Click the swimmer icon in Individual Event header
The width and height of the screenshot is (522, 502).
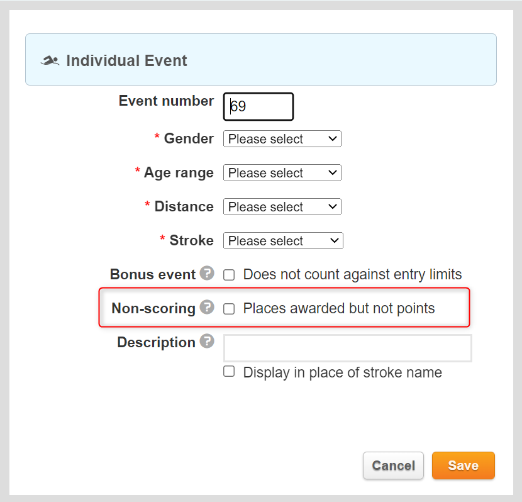(50, 61)
